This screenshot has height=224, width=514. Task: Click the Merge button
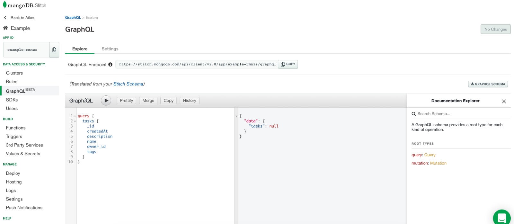[x=148, y=101]
